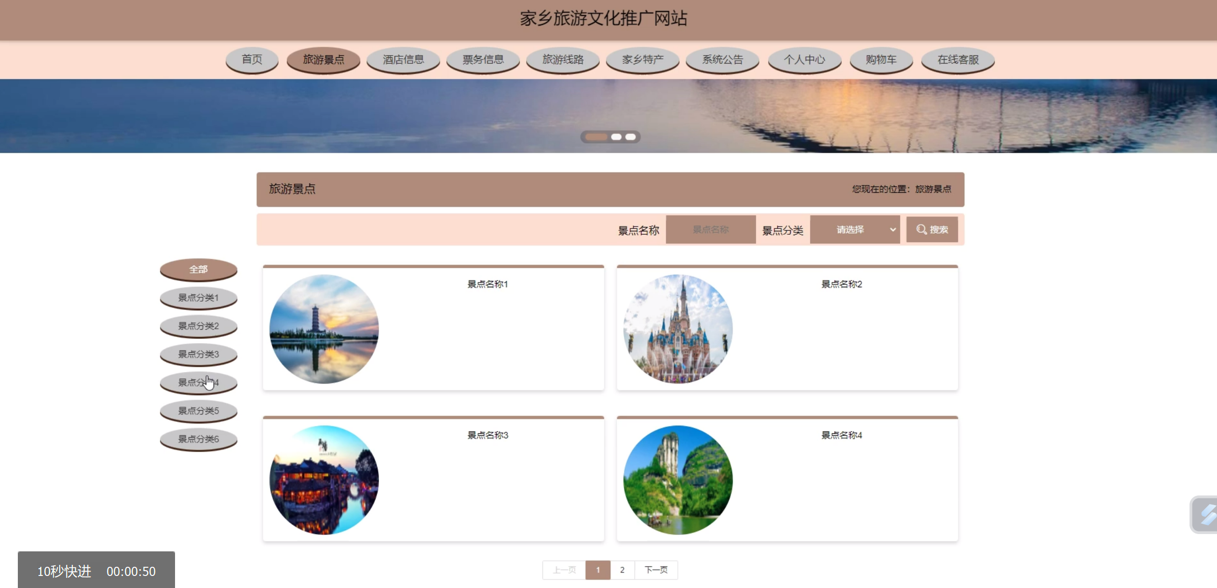
Task: Select 景点分类6 sidebar filter
Action: (198, 439)
